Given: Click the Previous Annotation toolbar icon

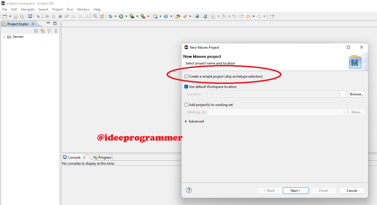Looking at the screenshot, I should (x=224, y=16).
